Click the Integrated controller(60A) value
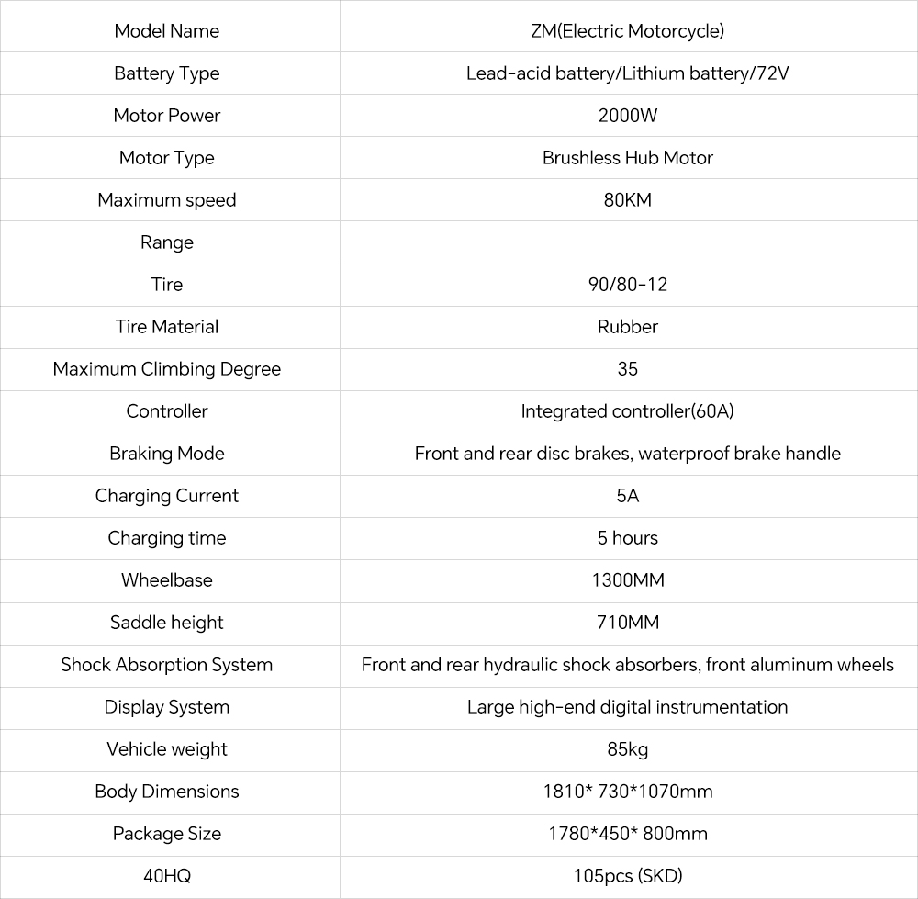The image size is (918, 899). (x=628, y=411)
